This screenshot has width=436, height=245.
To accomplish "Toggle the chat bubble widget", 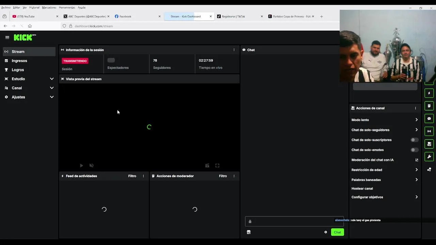I will 429,119.
